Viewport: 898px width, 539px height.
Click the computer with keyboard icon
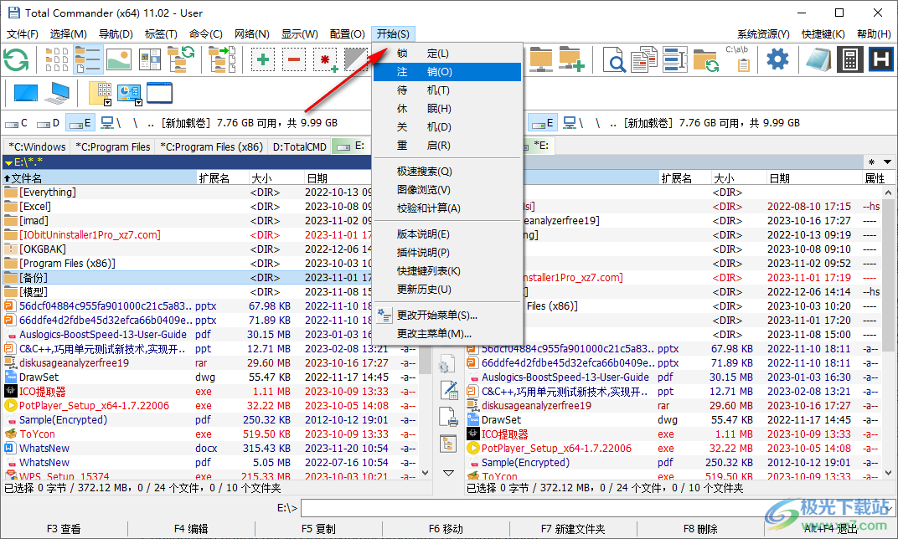(57, 93)
